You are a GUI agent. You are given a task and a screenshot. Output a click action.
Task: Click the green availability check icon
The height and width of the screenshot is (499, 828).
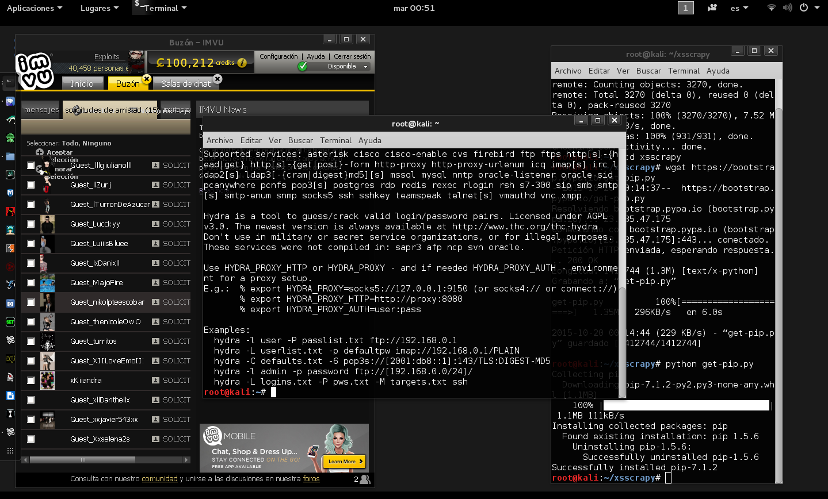[303, 66]
